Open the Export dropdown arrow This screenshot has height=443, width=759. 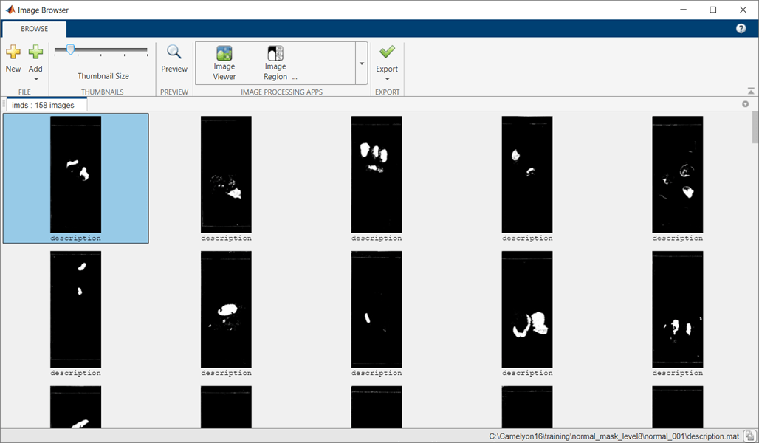tap(387, 79)
